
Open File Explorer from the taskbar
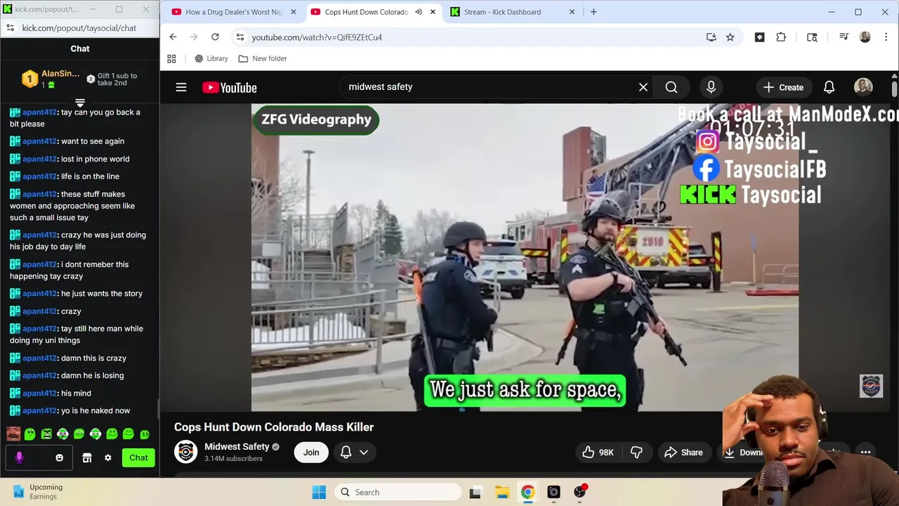tap(501, 493)
